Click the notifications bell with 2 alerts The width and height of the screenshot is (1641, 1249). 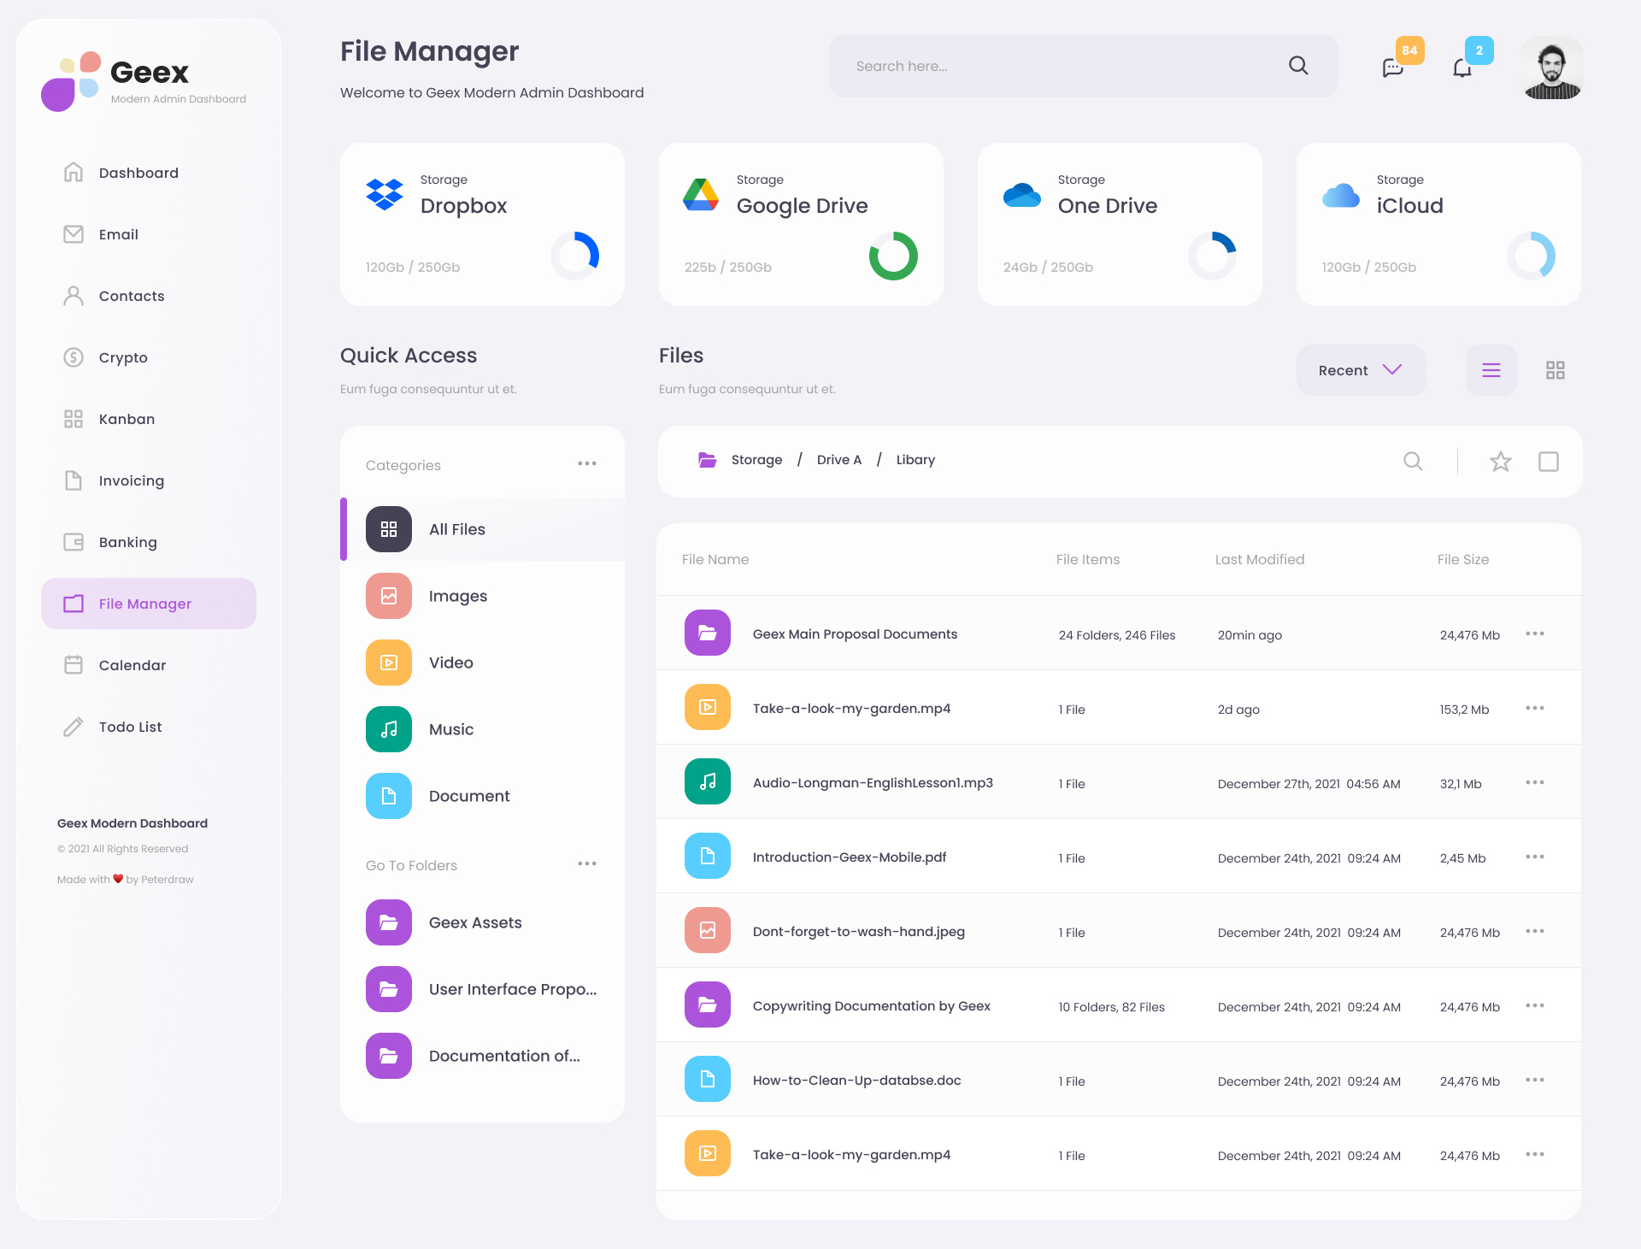[x=1462, y=67]
